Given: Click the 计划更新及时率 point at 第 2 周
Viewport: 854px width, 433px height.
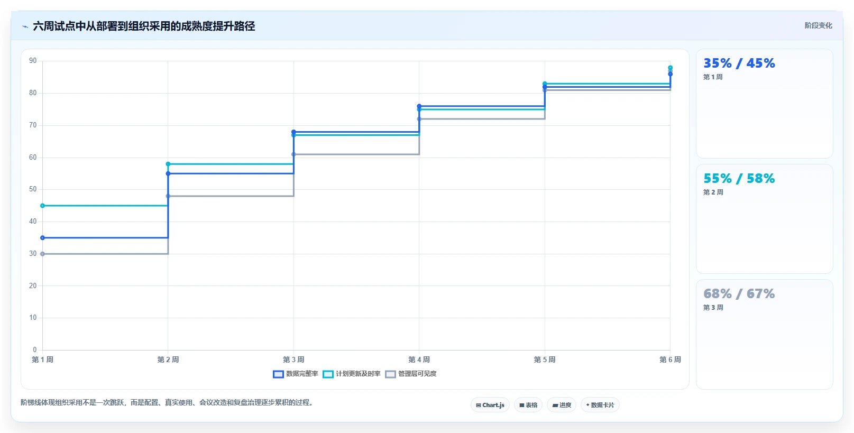Looking at the screenshot, I should [x=168, y=164].
